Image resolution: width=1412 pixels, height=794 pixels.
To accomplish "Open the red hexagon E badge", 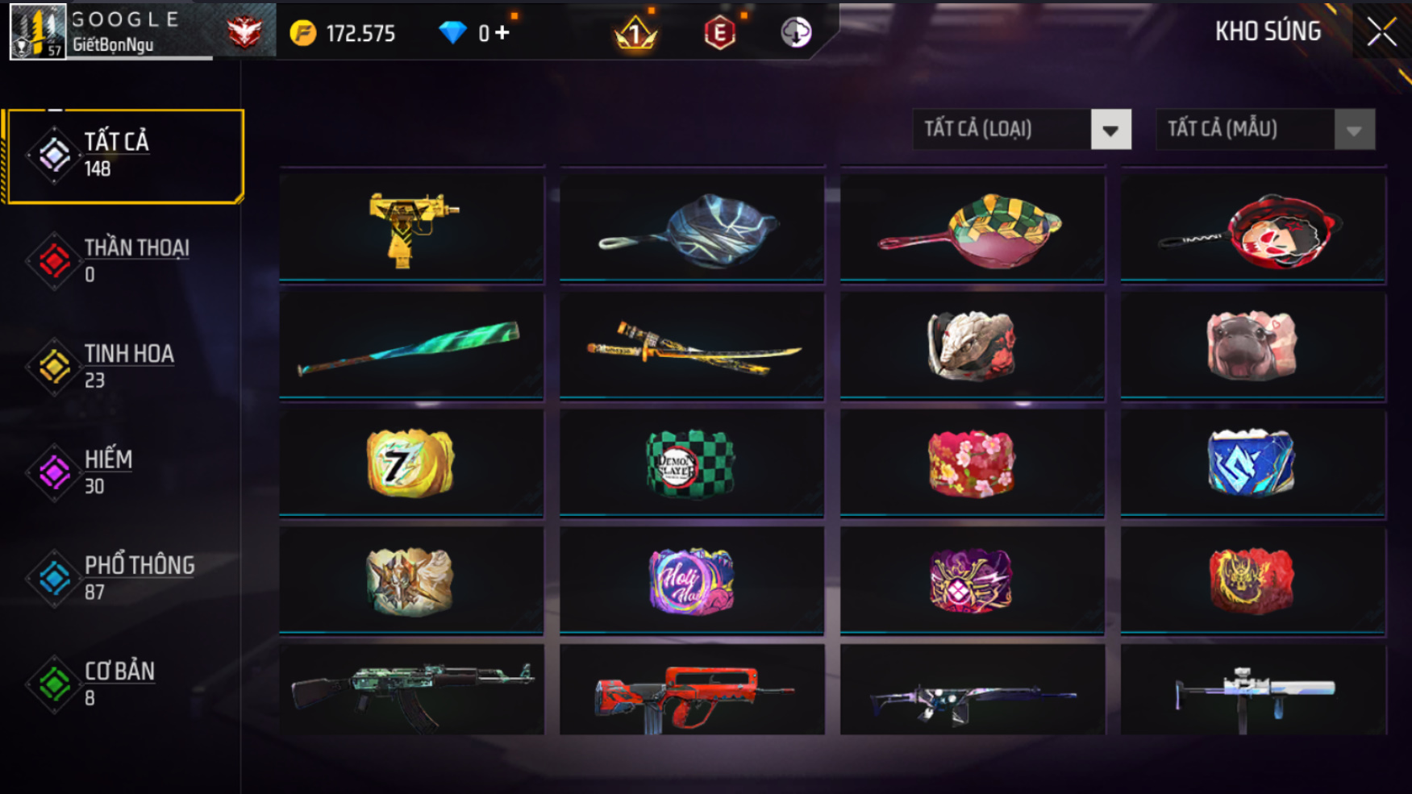I will 719,32.
